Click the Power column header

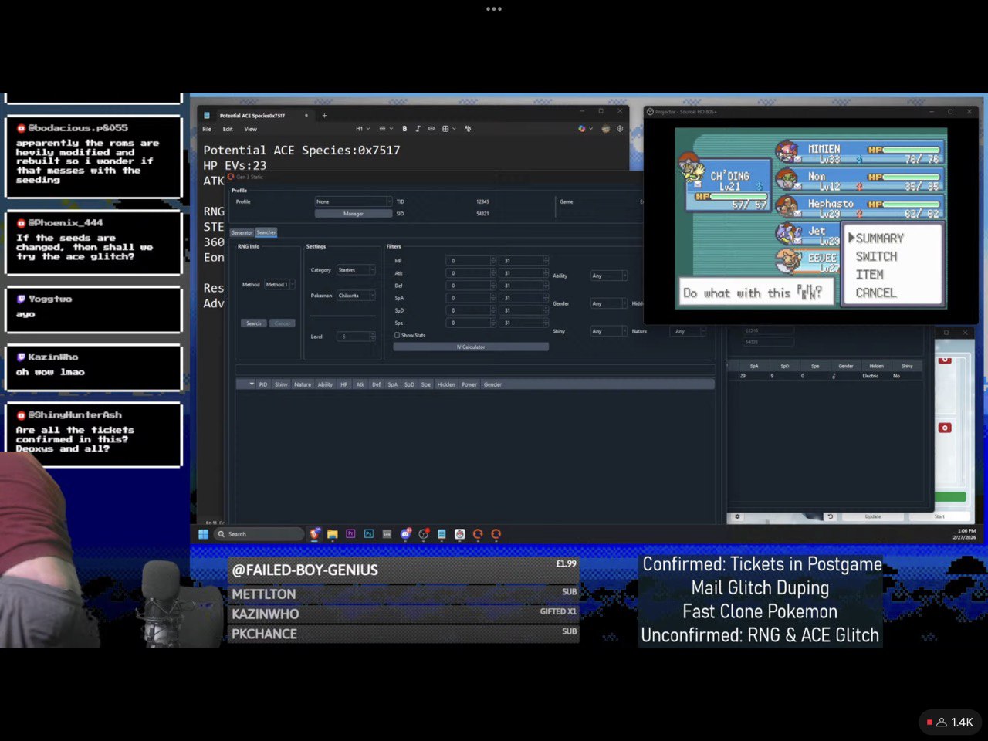469,384
